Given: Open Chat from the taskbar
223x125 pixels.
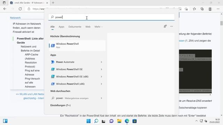Looking at the screenshot, I should point(111,121).
